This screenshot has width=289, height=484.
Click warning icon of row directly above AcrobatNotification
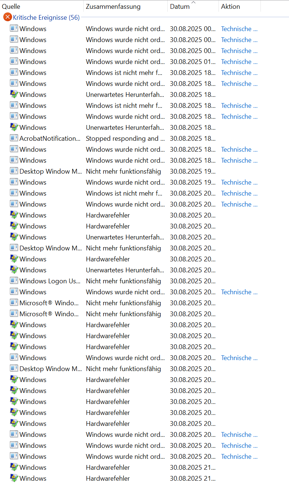tap(14, 127)
